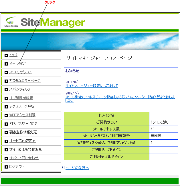The width and height of the screenshot is (180, 186).
Task: Open the スパムフィルター menu link
Action: 21,89
